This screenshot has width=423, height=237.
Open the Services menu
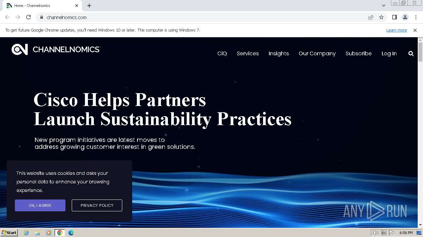[248, 53]
